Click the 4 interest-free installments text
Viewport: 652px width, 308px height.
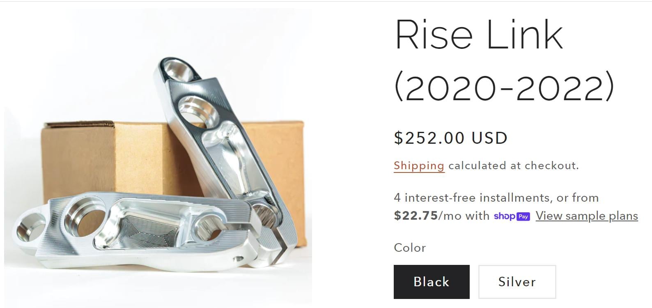pos(473,198)
